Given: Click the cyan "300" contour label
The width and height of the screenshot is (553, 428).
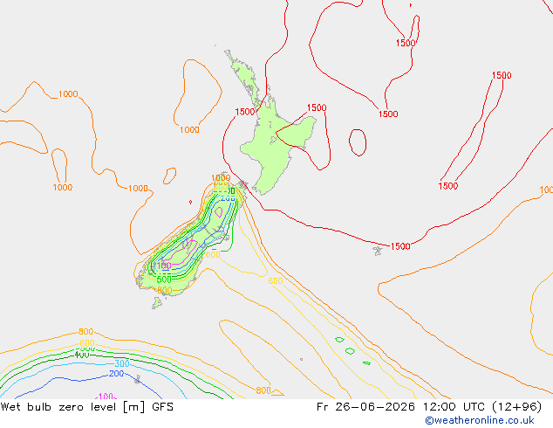Looking at the screenshot, I should [x=122, y=363].
